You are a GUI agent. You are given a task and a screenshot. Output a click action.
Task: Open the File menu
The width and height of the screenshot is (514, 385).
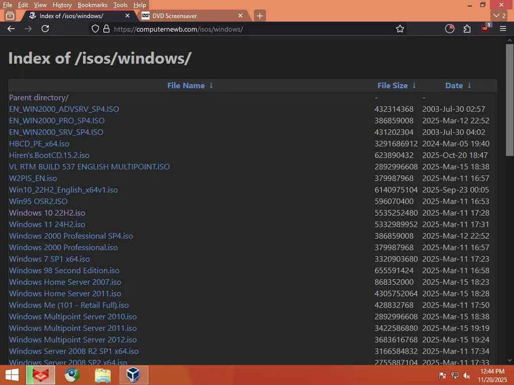[x=7, y=5]
